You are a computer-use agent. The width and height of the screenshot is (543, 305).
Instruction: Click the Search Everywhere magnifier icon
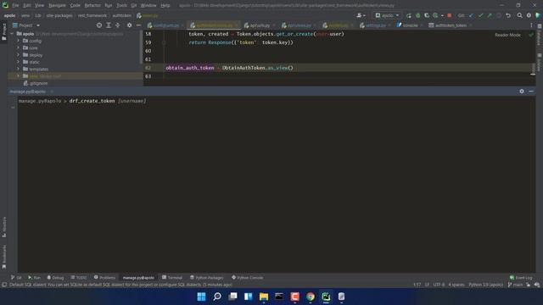520,15
